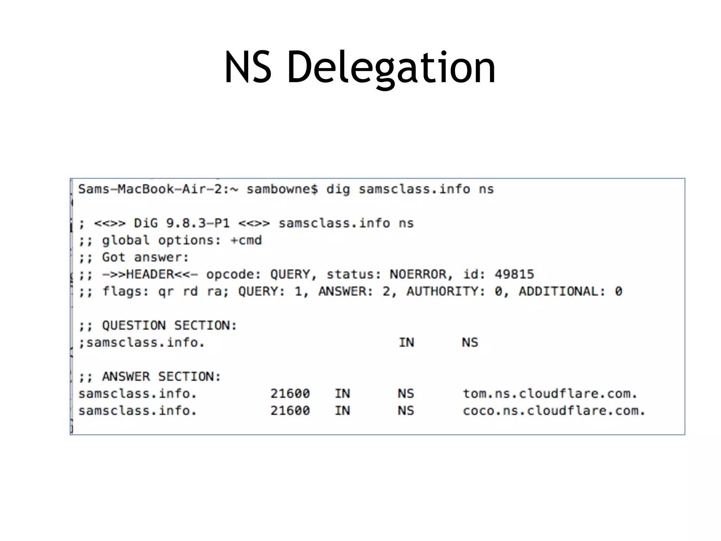Click the ';; global options: +cmd' line
Viewport: 721px width, 541px height.
click(170, 241)
